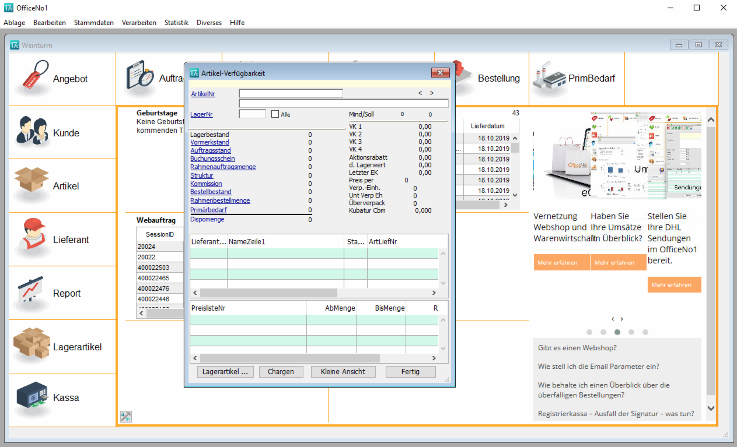The width and height of the screenshot is (737, 447).
Task: Open the Buchungsschein link
Action: click(x=212, y=159)
